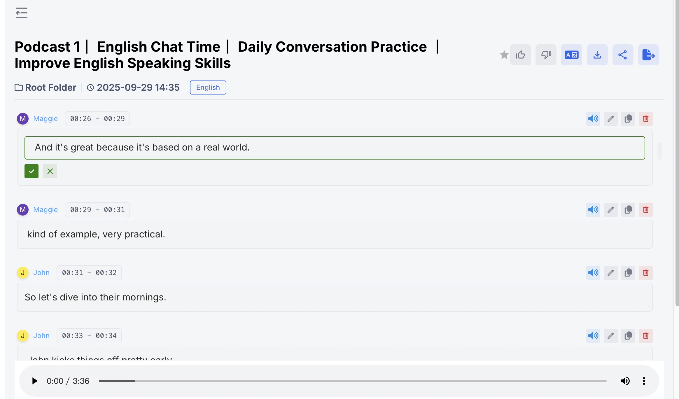679x399 pixels.
Task: Open the English language tag
Action: 208,87
